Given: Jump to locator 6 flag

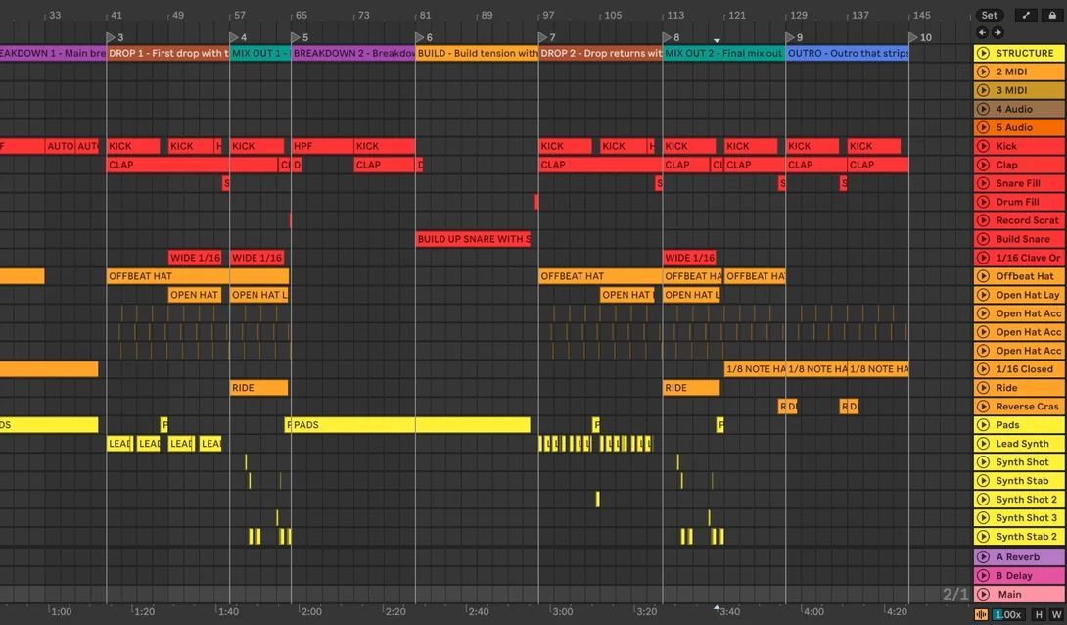Looking at the screenshot, I should pos(420,37).
